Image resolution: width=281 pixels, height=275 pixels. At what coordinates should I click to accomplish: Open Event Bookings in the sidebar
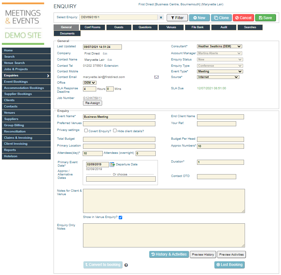(x=26, y=82)
